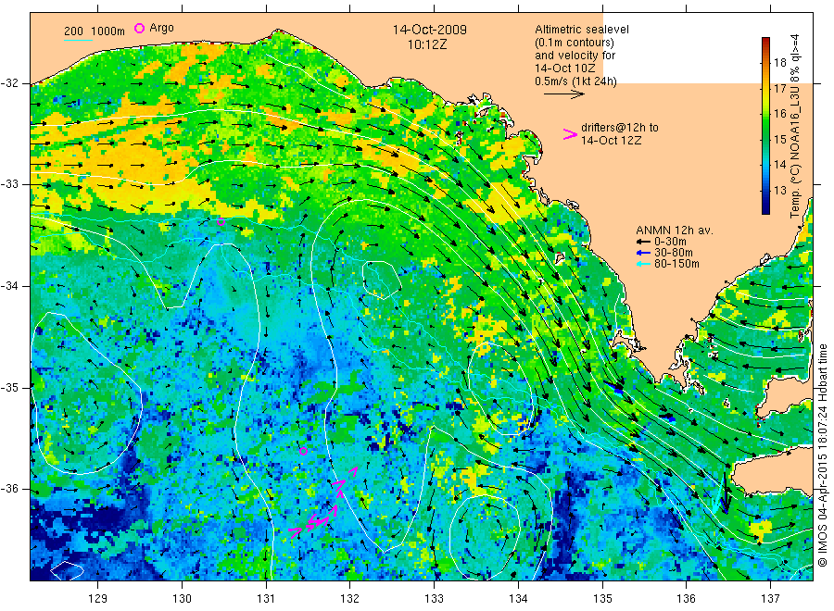Click the '200 1000m' isobath legend text
This screenshot has width=834, height=611.
click(x=95, y=31)
